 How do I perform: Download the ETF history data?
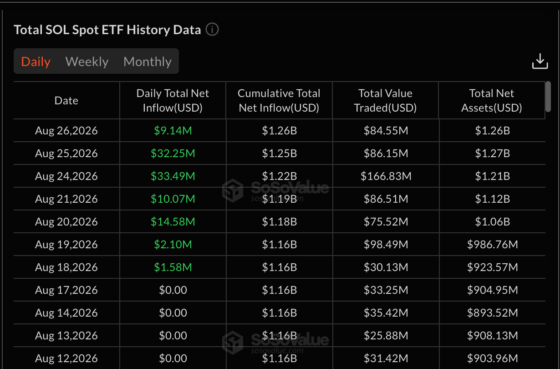click(540, 61)
